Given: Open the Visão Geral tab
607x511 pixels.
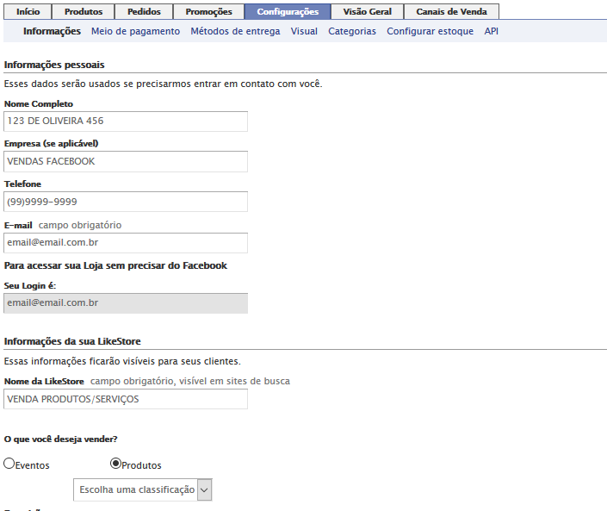Looking at the screenshot, I should coord(367,12).
